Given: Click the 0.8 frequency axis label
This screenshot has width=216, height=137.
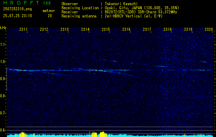Looking at the screenshot, I should coord(2,96).
